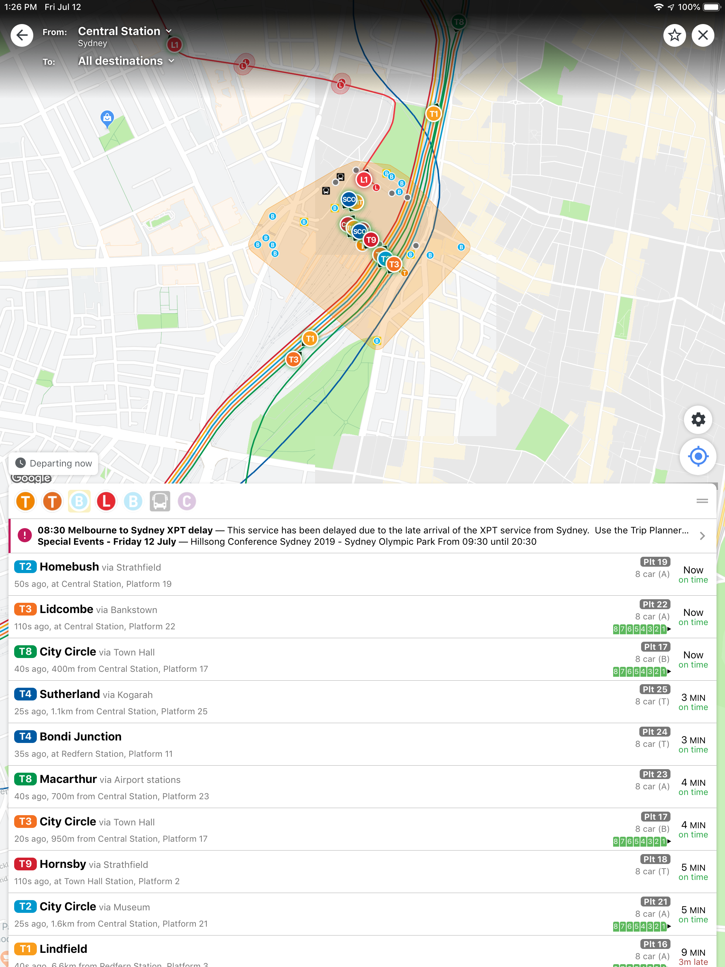
Task: Expand the From Central Station dropdown
Action: pos(125,32)
